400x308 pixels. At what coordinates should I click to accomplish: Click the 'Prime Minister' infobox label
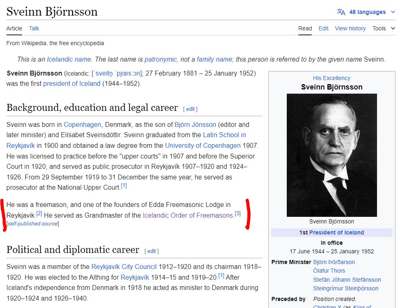tap(291, 262)
